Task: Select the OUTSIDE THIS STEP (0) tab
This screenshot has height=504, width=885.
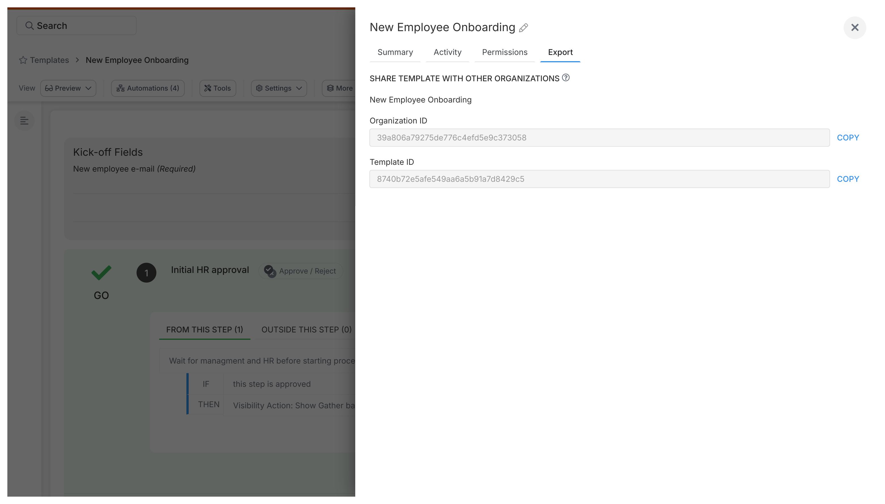Action: tap(307, 330)
